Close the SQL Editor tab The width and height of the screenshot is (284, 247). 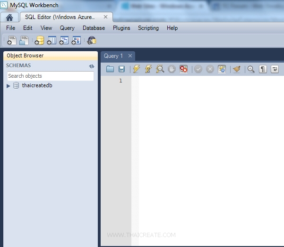[105, 17]
